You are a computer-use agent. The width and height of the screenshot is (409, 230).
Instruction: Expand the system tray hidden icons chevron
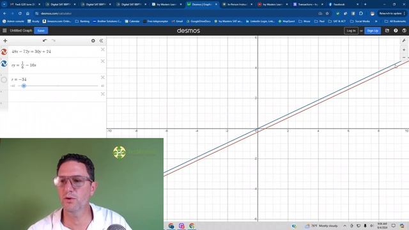(344, 226)
